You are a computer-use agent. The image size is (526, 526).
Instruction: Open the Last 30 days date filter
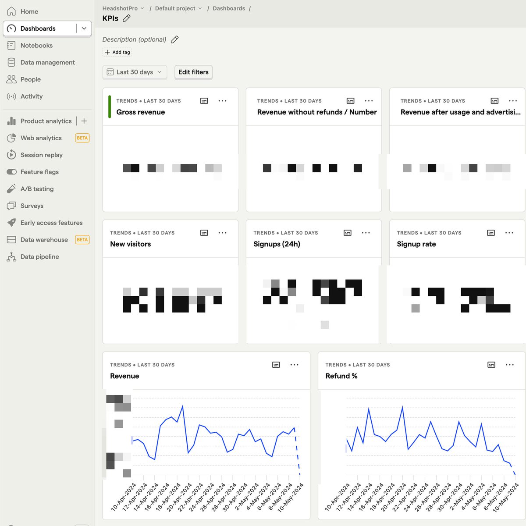(x=134, y=72)
